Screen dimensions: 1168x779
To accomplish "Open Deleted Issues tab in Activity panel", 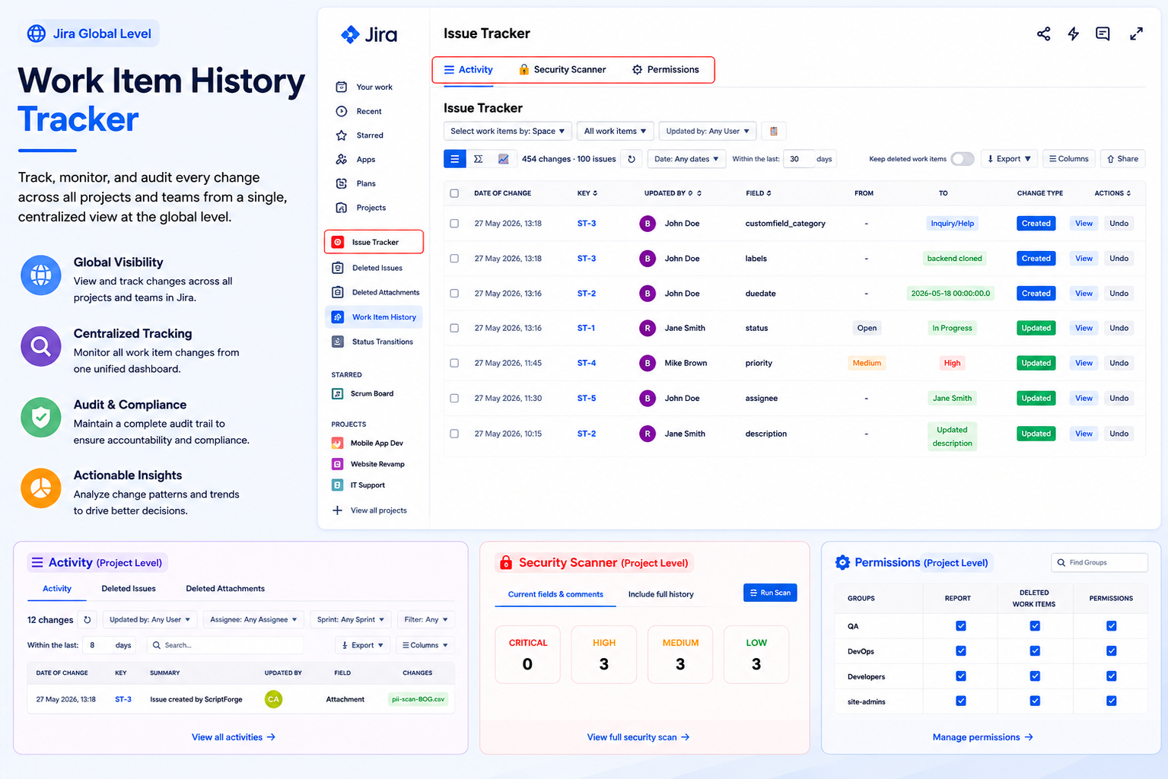I will click(129, 589).
